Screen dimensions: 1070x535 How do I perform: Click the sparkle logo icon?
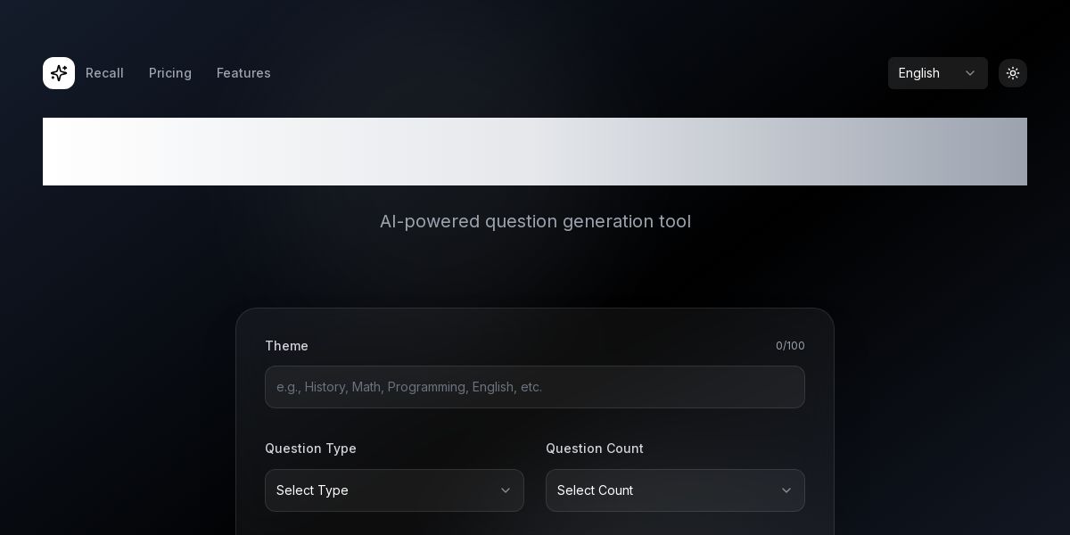click(59, 73)
